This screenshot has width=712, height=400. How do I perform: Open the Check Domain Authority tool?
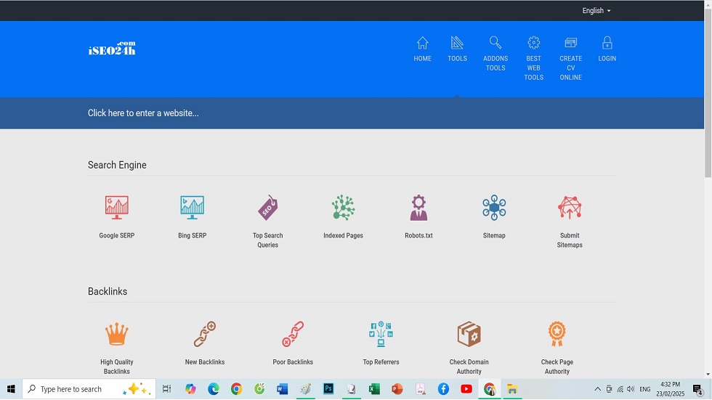point(469,334)
